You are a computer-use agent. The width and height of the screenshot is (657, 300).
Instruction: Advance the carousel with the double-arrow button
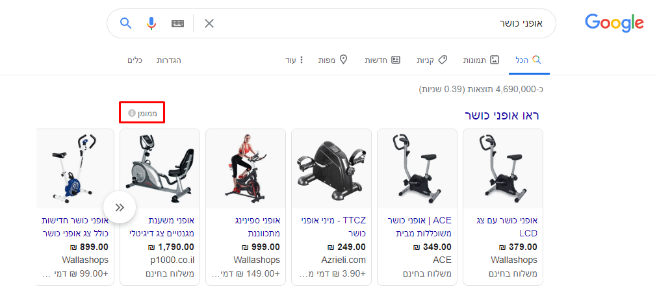(x=120, y=208)
